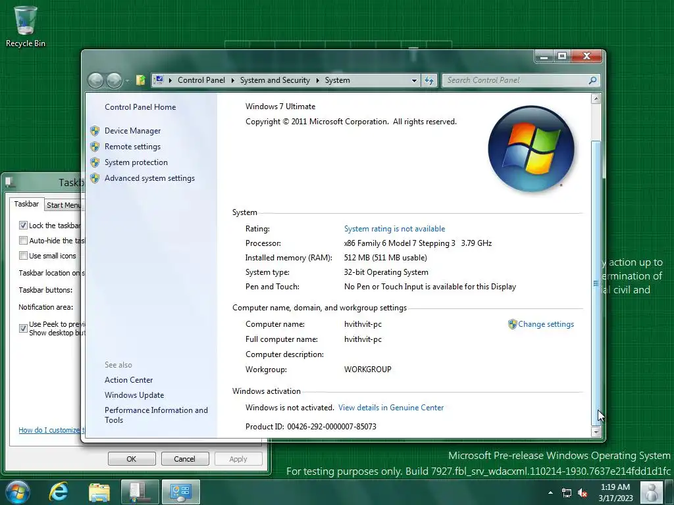Viewport: 674px width, 505px height.
Task: Click shield icon beside Advanced system settings
Action: pos(95,178)
